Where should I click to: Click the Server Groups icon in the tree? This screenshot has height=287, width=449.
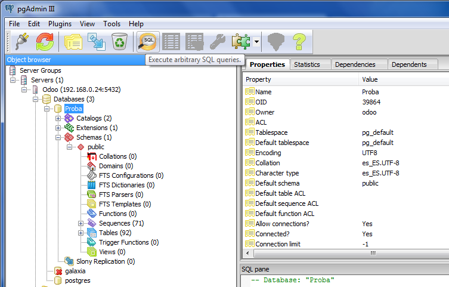click(13, 70)
